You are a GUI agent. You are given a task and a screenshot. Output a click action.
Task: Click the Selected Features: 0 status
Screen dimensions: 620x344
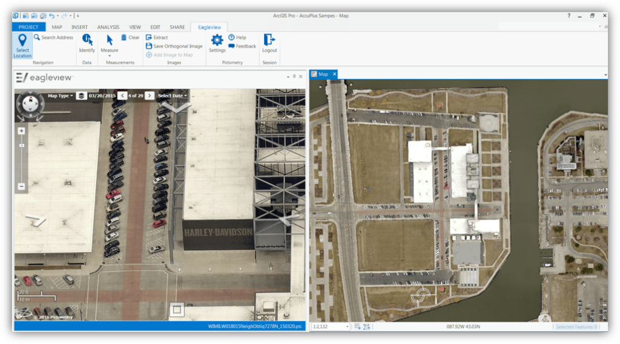tap(576, 326)
